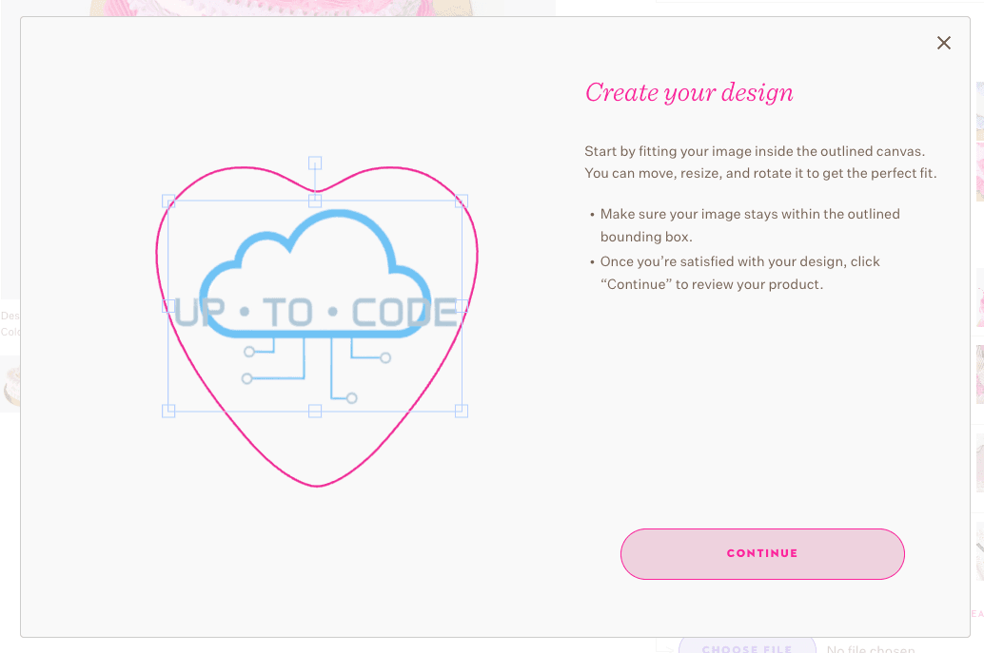Click the No file chosen label
The width and height of the screenshot is (984, 653).
click(x=871, y=647)
